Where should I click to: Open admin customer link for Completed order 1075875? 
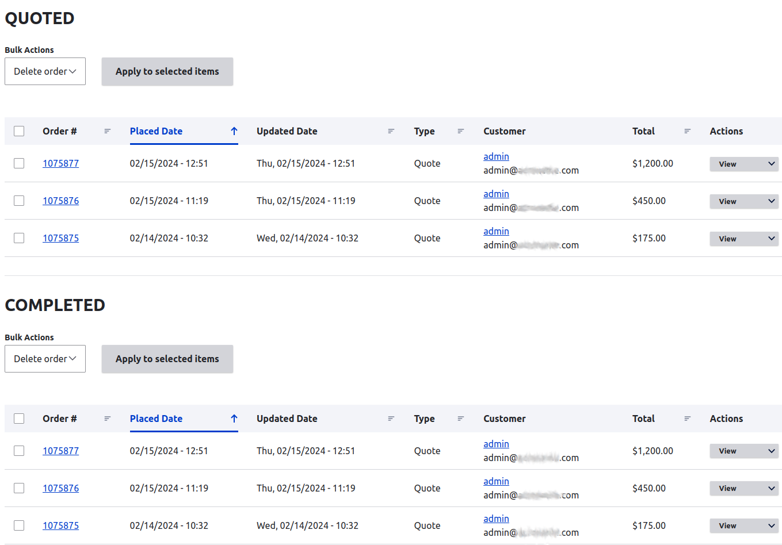[x=496, y=519]
